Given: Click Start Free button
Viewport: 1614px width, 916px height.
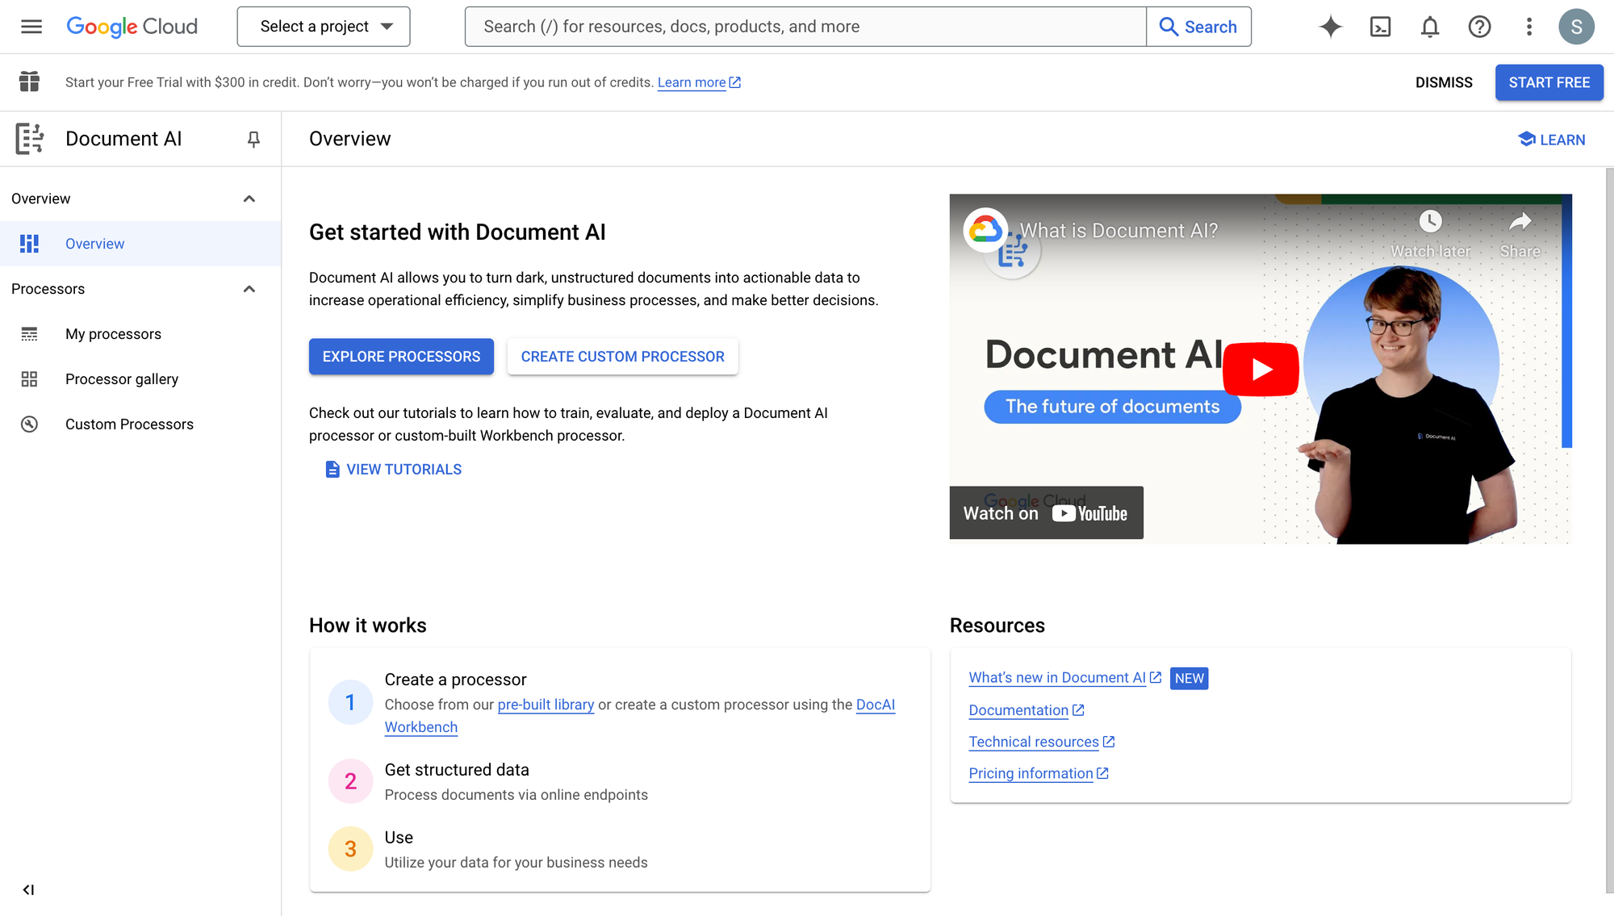Looking at the screenshot, I should [x=1549, y=82].
